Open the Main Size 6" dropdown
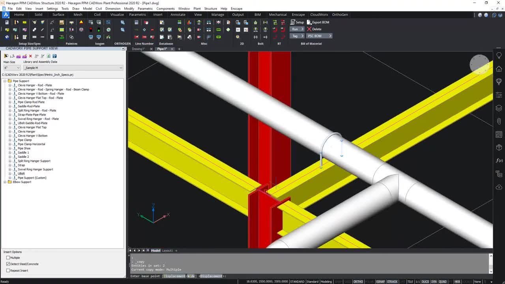Screen dimensions: 505x284 [12, 68]
